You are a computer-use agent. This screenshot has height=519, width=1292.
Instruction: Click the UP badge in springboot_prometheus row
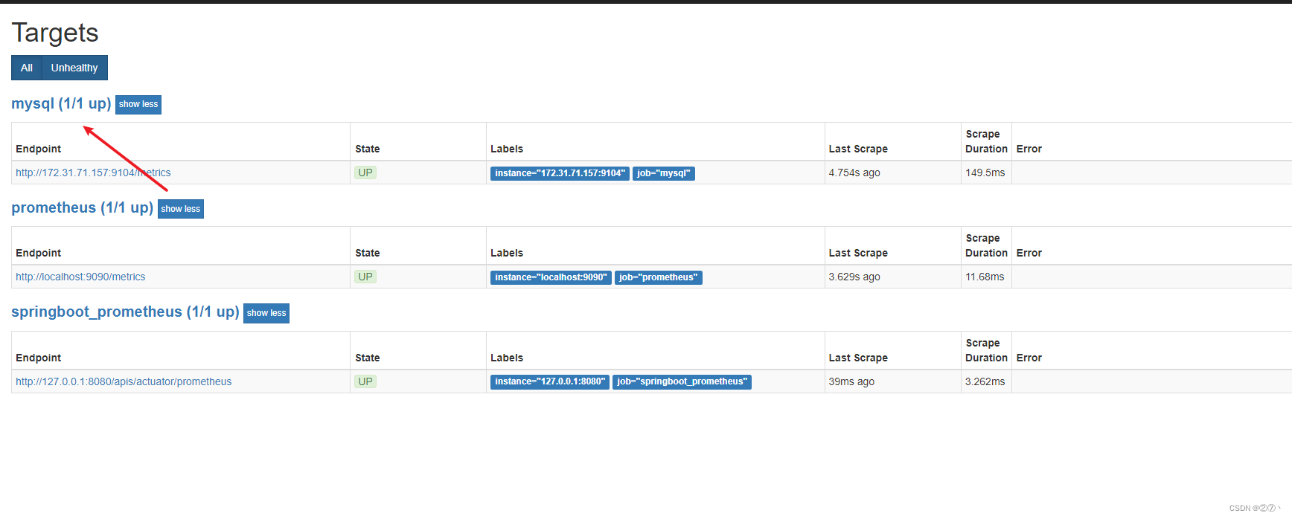tap(365, 381)
